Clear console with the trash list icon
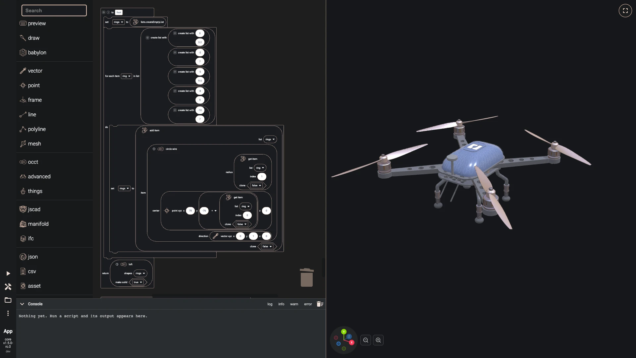The width and height of the screenshot is (636, 358). (320, 304)
